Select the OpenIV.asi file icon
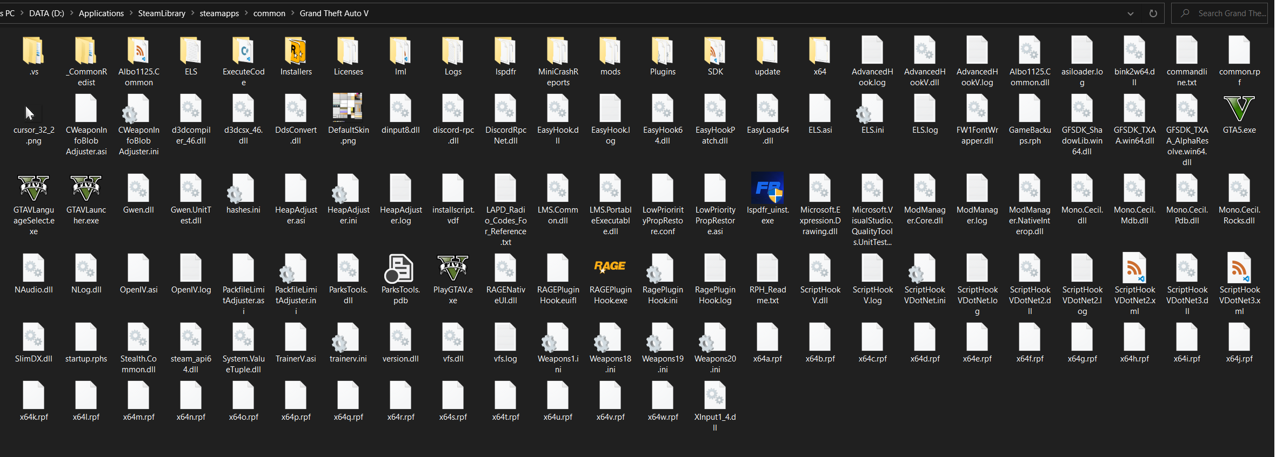This screenshot has height=457, width=1276. (x=138, y=268)
